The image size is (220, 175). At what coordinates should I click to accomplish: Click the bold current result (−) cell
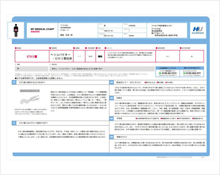pyautogui.click(x=90, y=56)
